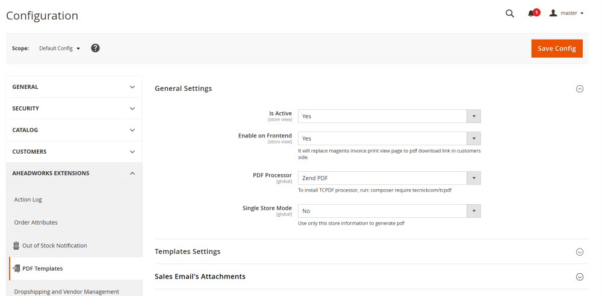The image size is (602, 296).
Task: Click the PDF Templates sidebar icon
Action: click(x=16, y=268)
